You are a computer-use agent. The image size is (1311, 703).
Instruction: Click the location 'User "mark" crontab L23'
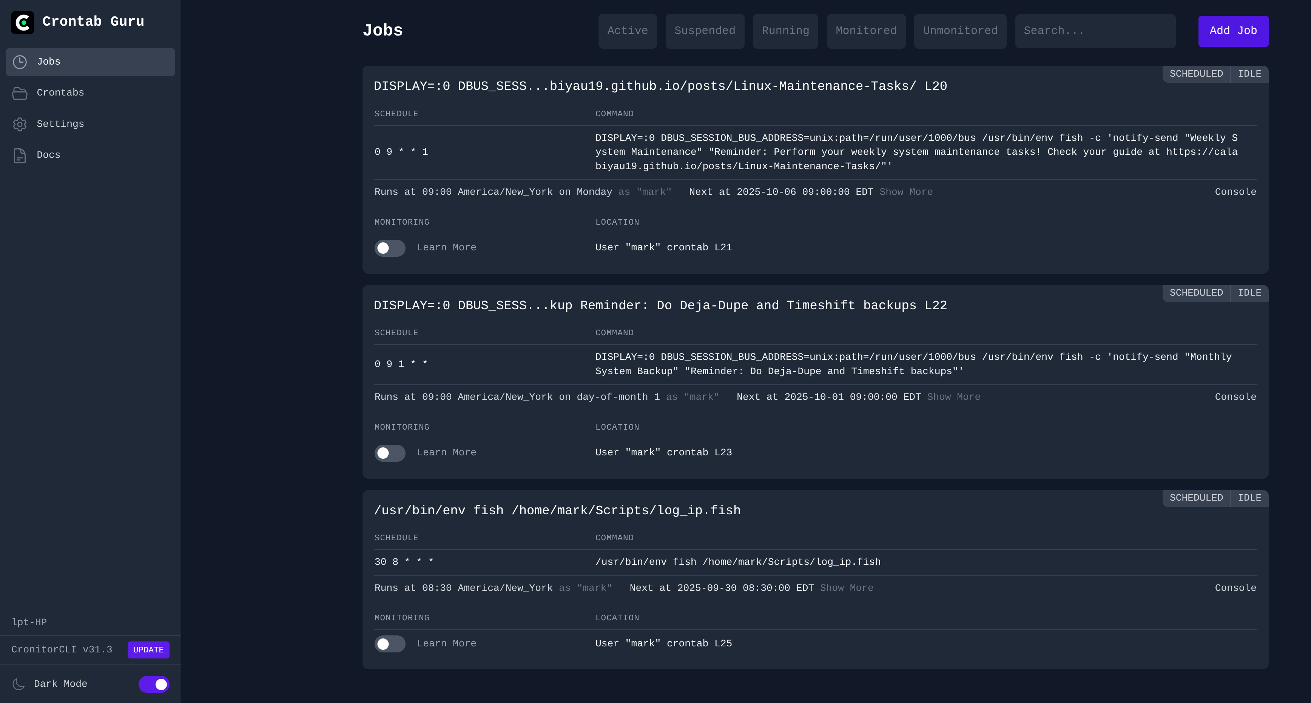point(664,453)
